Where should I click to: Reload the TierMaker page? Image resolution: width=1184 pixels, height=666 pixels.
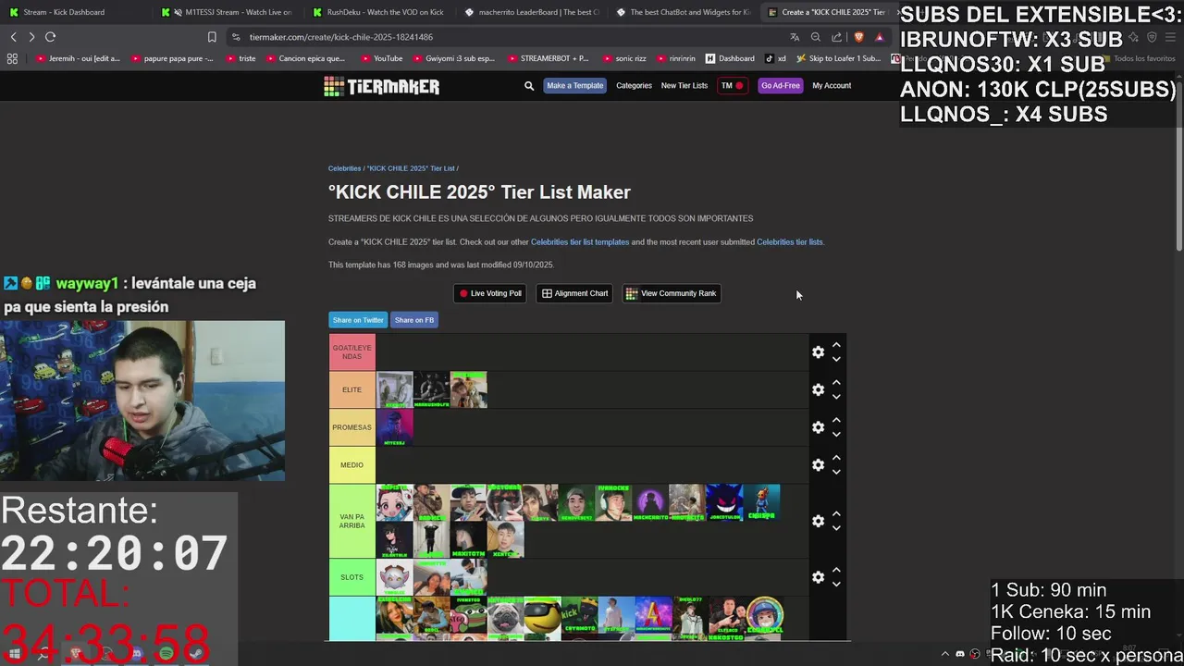(x=50, y=37)
